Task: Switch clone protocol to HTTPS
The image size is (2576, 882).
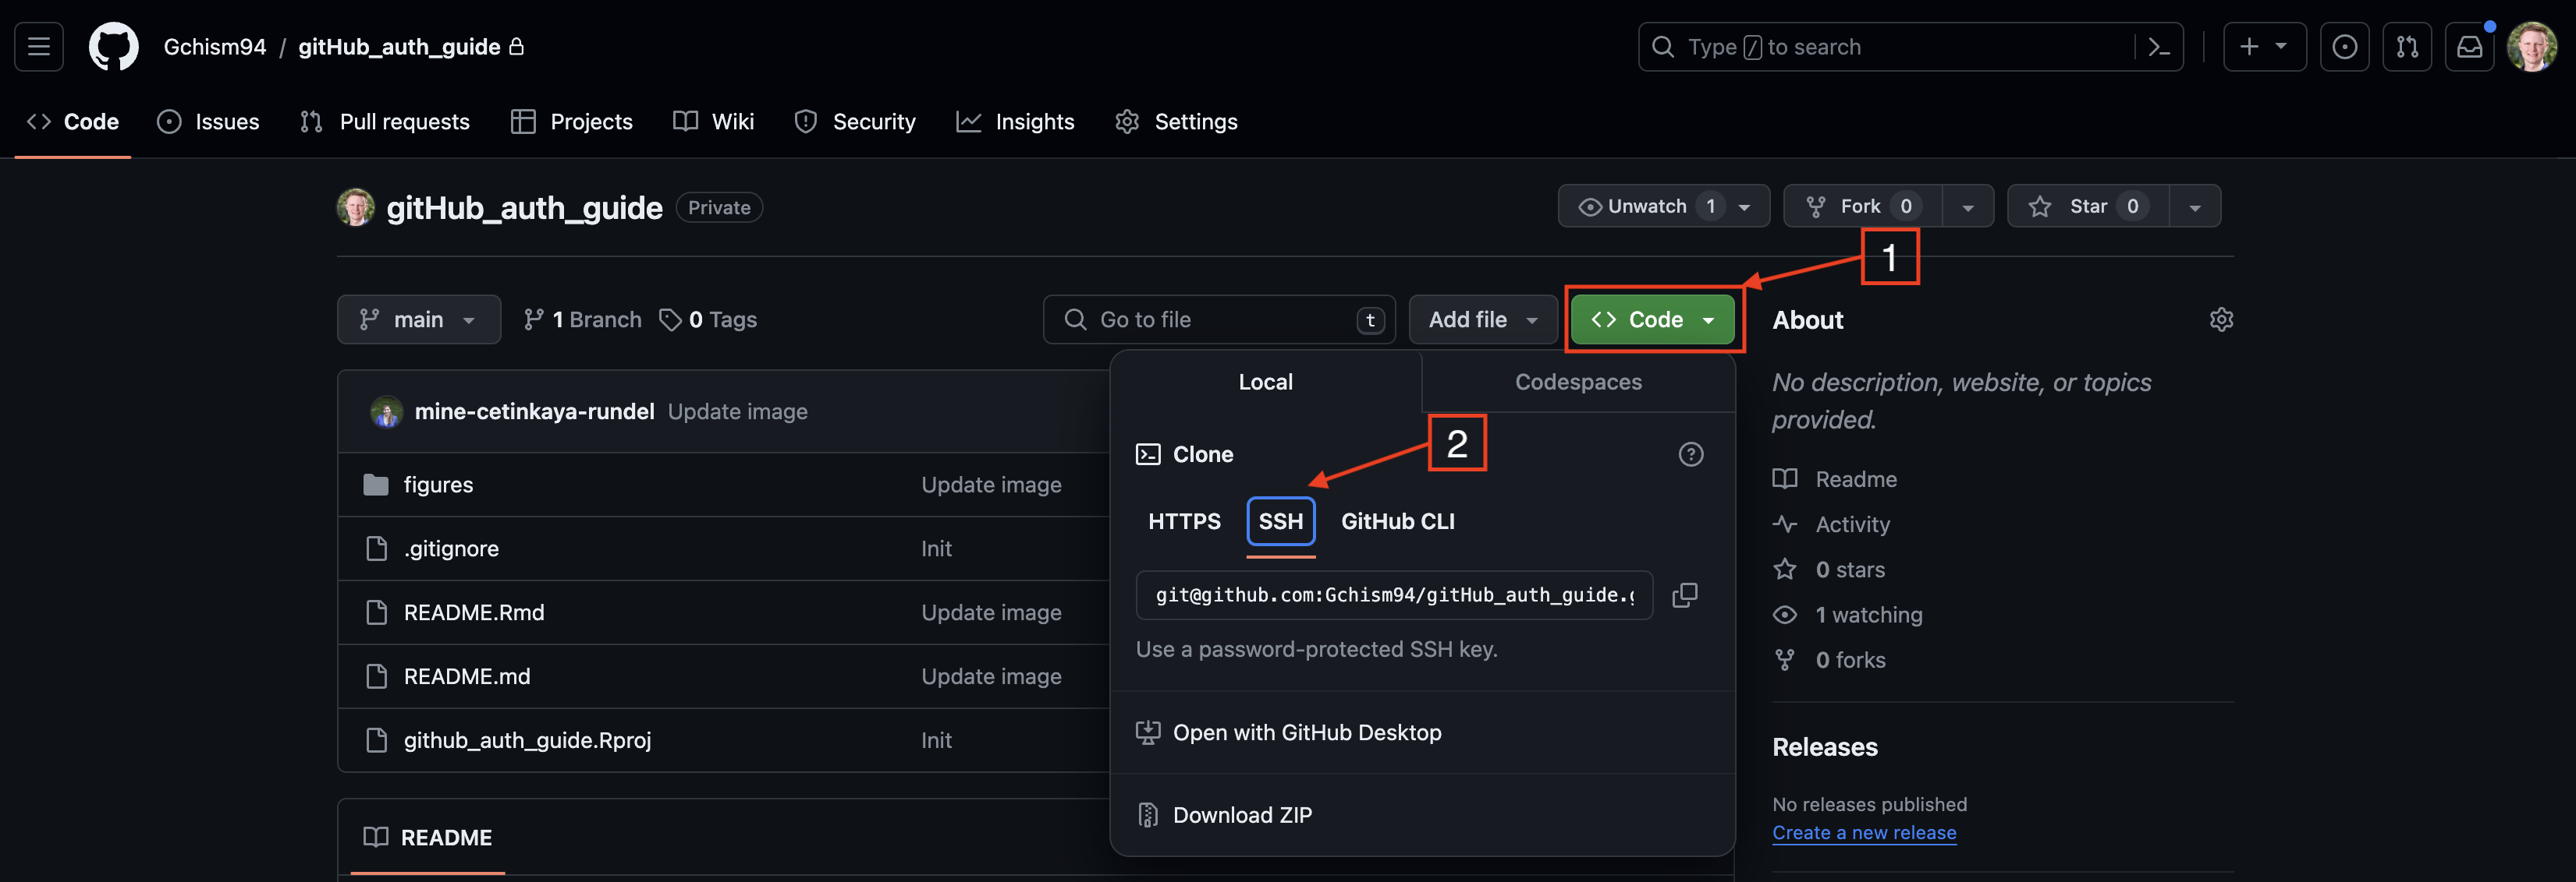Action: click(x=1184, y=521)
